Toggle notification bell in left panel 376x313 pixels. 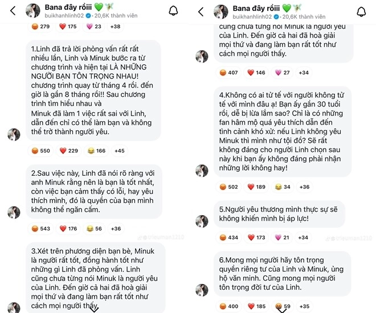(173, 11)
